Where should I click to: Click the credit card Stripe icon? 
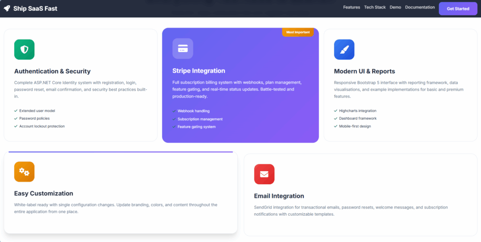(x=183, y=48)
